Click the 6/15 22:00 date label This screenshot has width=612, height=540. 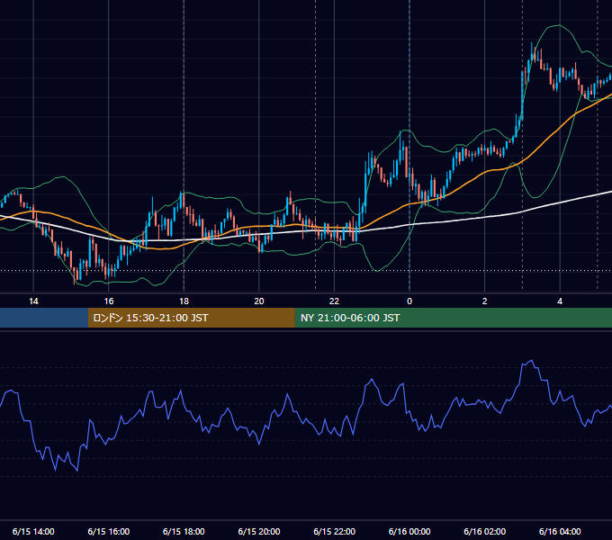tap(334, 531)
